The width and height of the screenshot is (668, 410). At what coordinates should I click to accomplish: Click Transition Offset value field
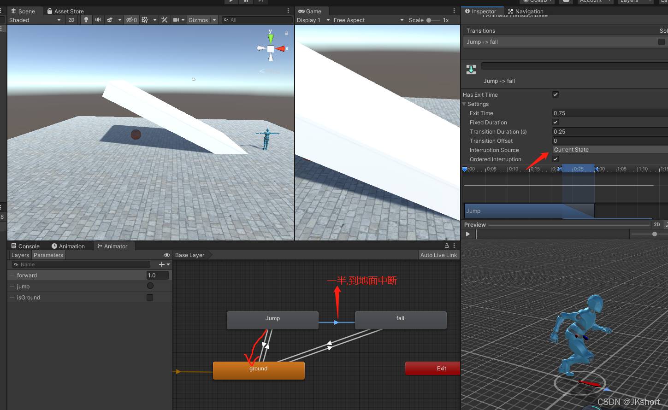pyautogui.click(x=610, y=141)
